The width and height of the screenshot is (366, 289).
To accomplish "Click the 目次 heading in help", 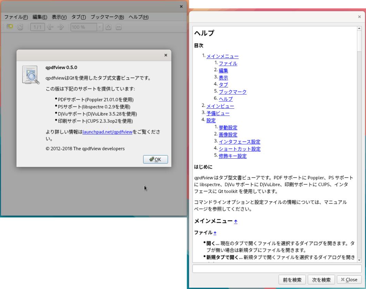I will click(199, 45).
